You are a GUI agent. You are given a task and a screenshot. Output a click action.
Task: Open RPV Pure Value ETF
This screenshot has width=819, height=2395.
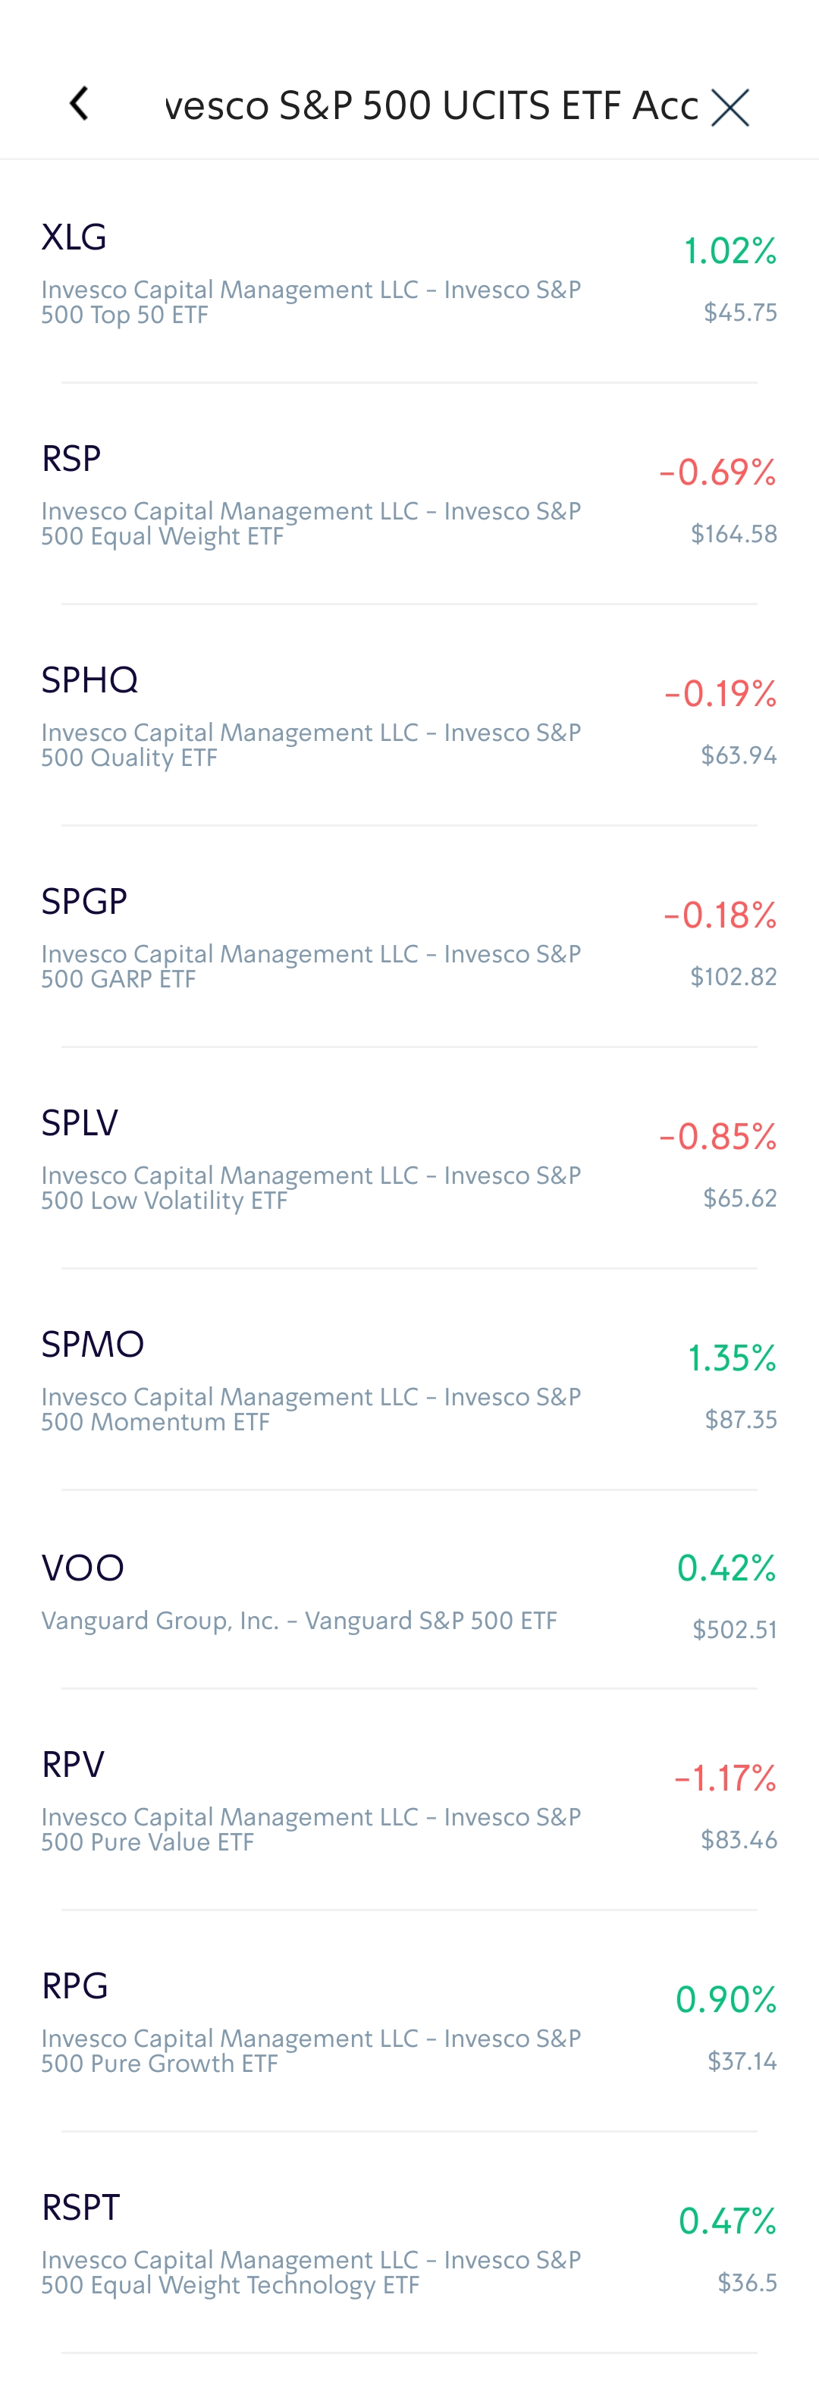[74, 1765]
